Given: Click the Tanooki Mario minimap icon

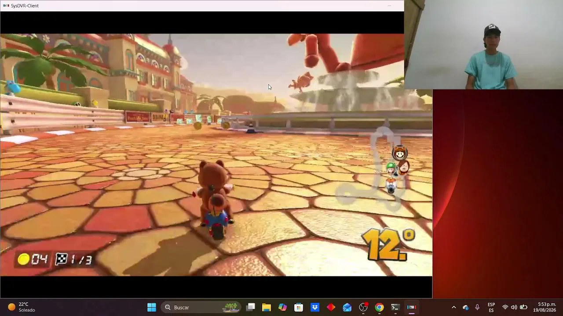Looking at the screenshot, I should click(x=400, y=153).
